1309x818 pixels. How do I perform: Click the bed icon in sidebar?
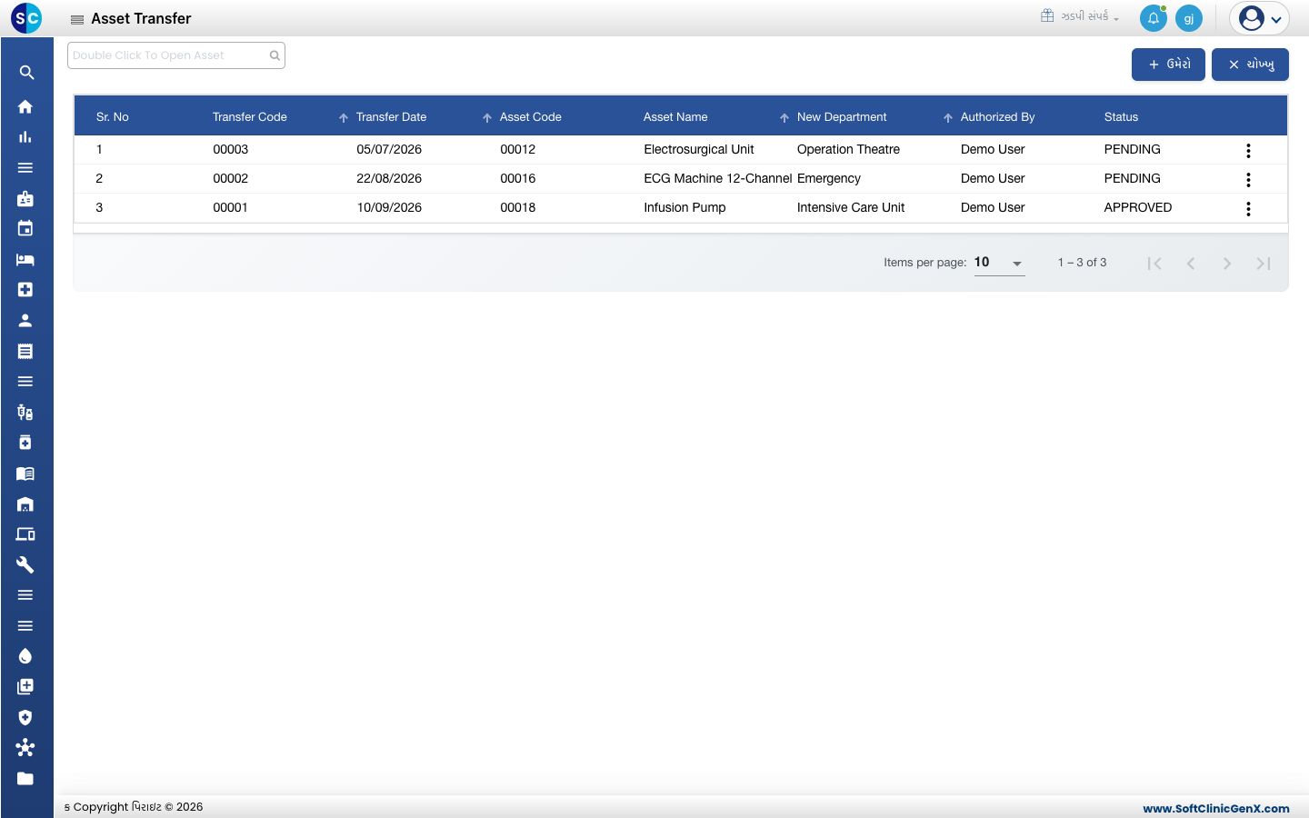pos(25,259)
